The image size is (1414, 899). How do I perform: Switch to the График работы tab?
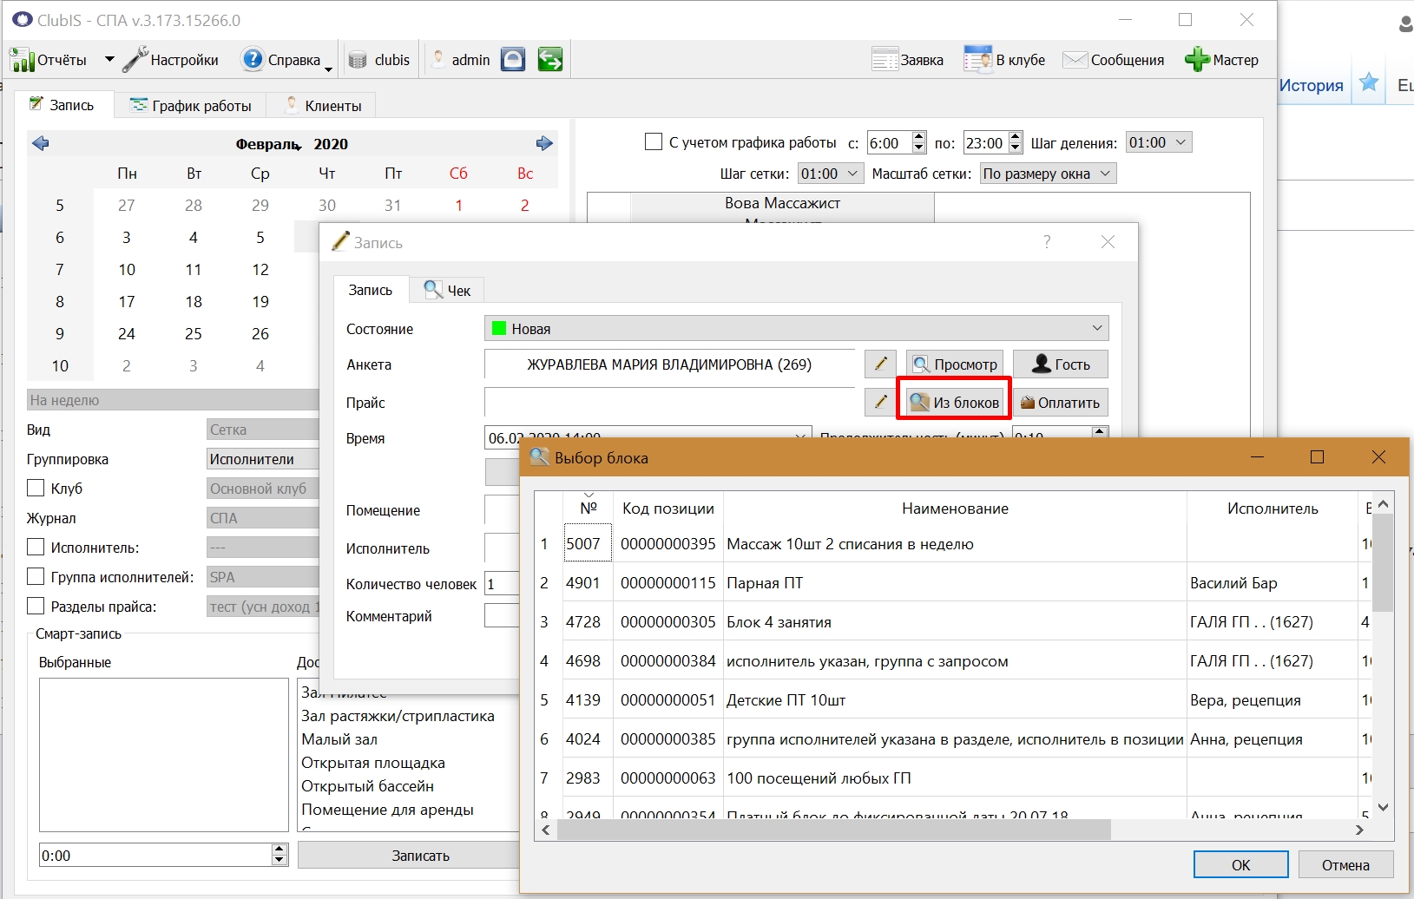pyautogui.click(x=191, y=106)
